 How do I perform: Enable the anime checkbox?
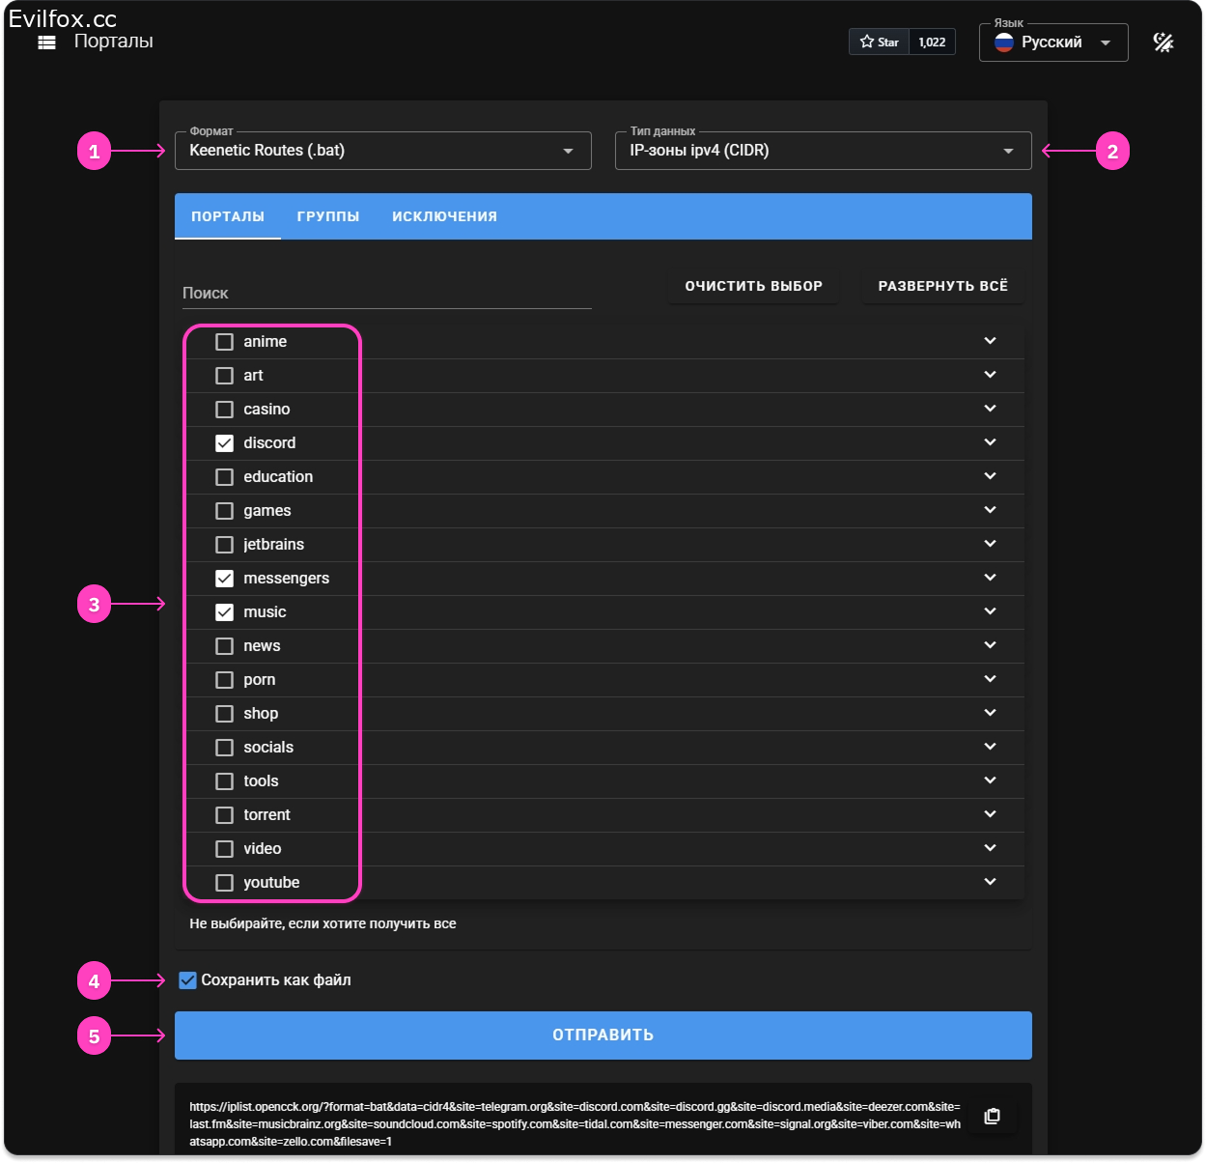(224, 342)
